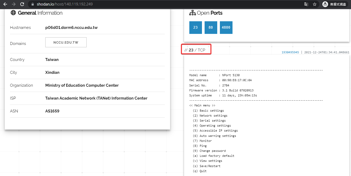Screen dimensions: 351x176
Task: Open the incognito profile indicator
Action: 335,4
